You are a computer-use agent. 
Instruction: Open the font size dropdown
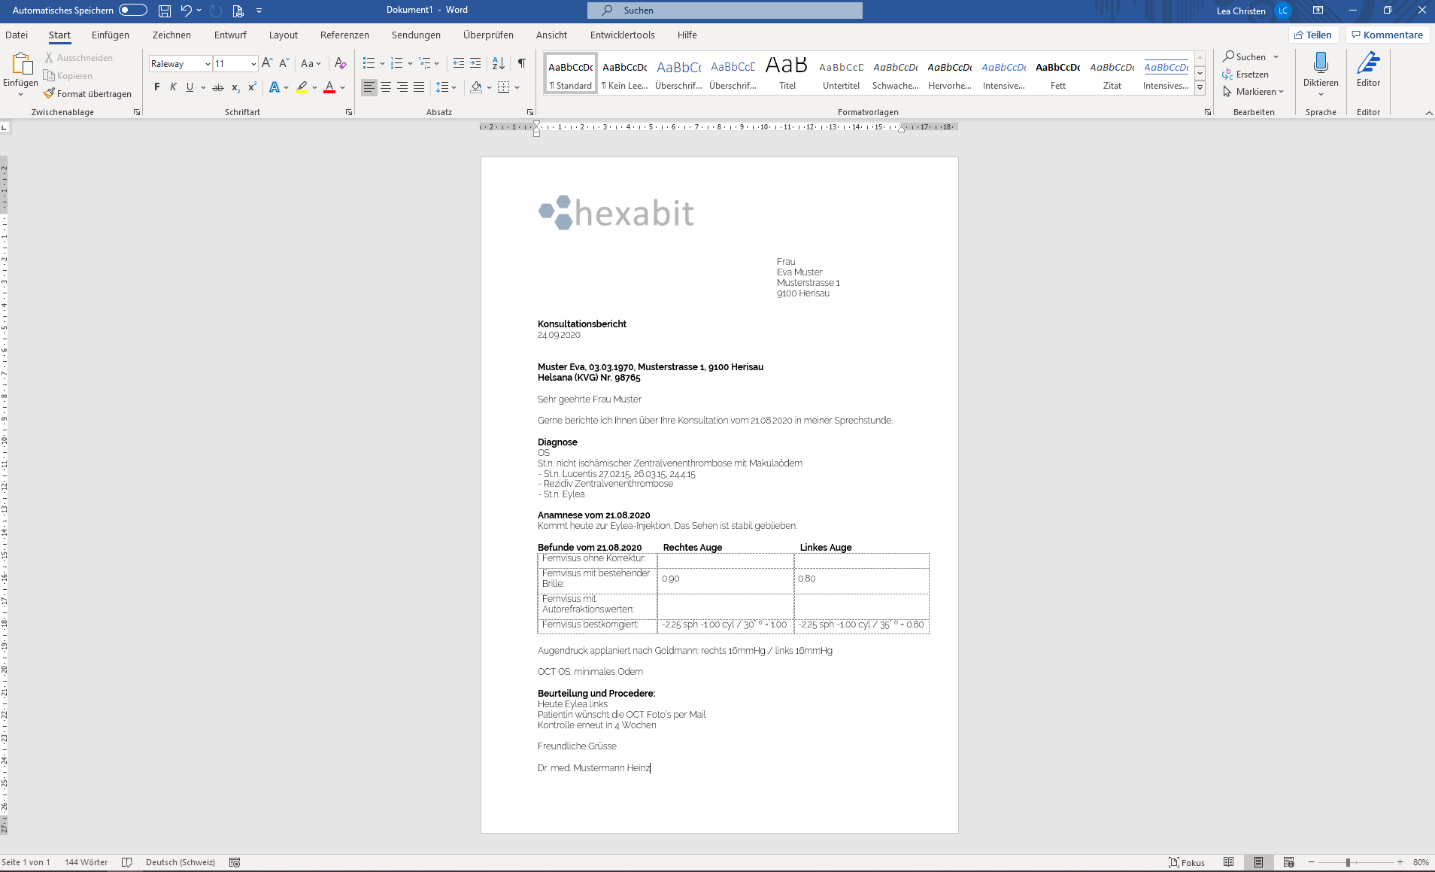(253, 64)
